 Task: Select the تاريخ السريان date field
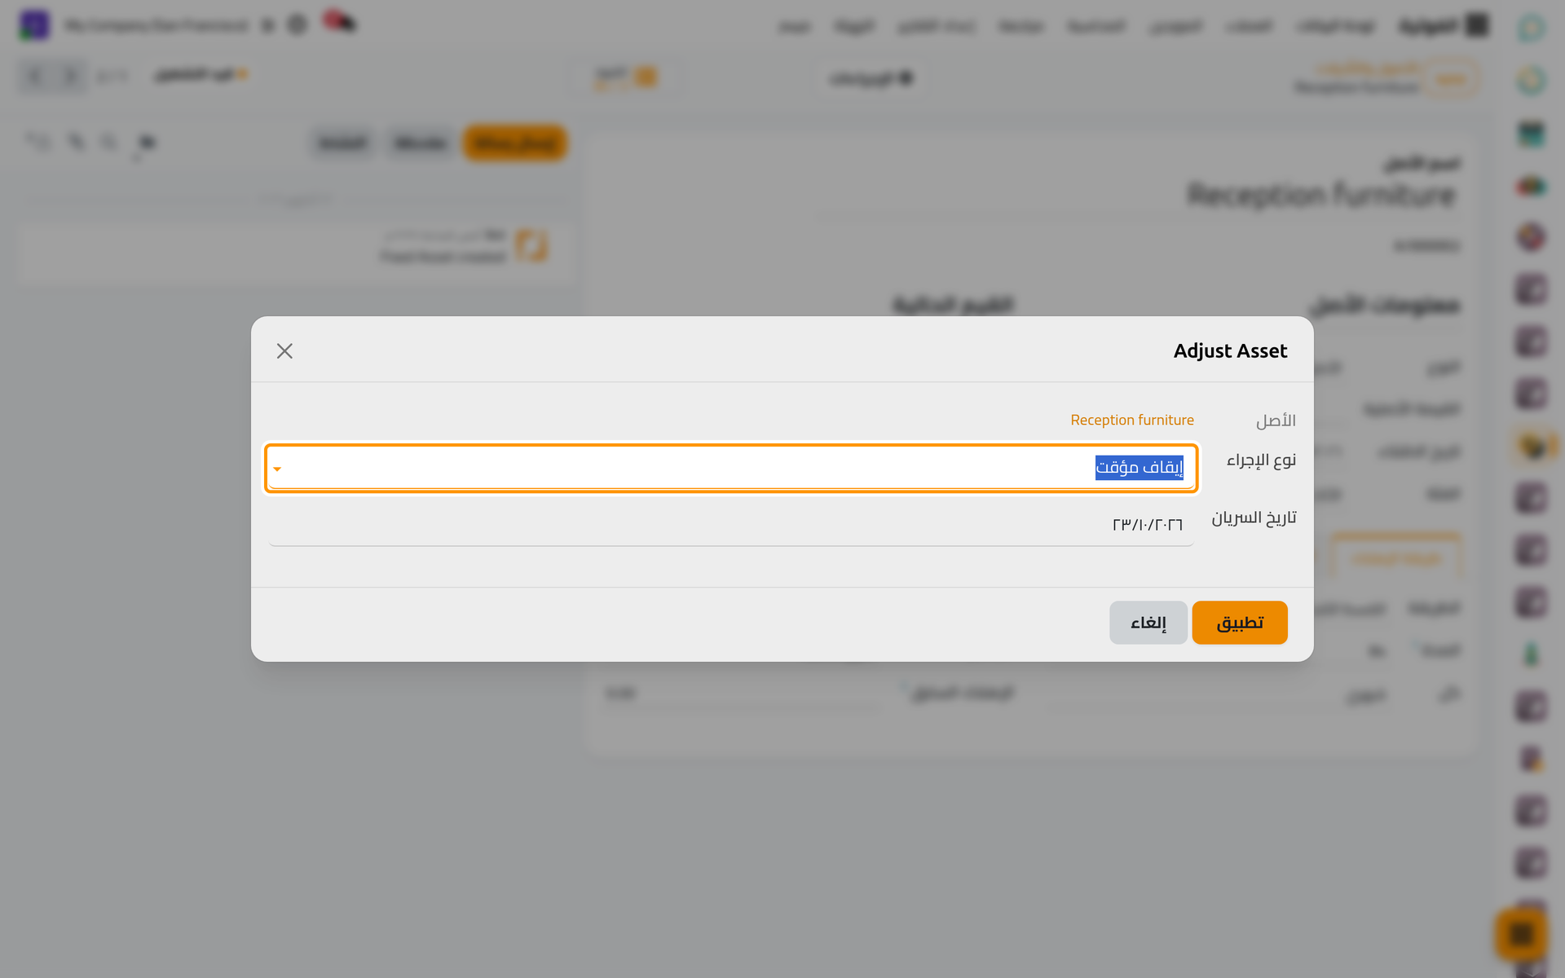(x=731, y=524)
